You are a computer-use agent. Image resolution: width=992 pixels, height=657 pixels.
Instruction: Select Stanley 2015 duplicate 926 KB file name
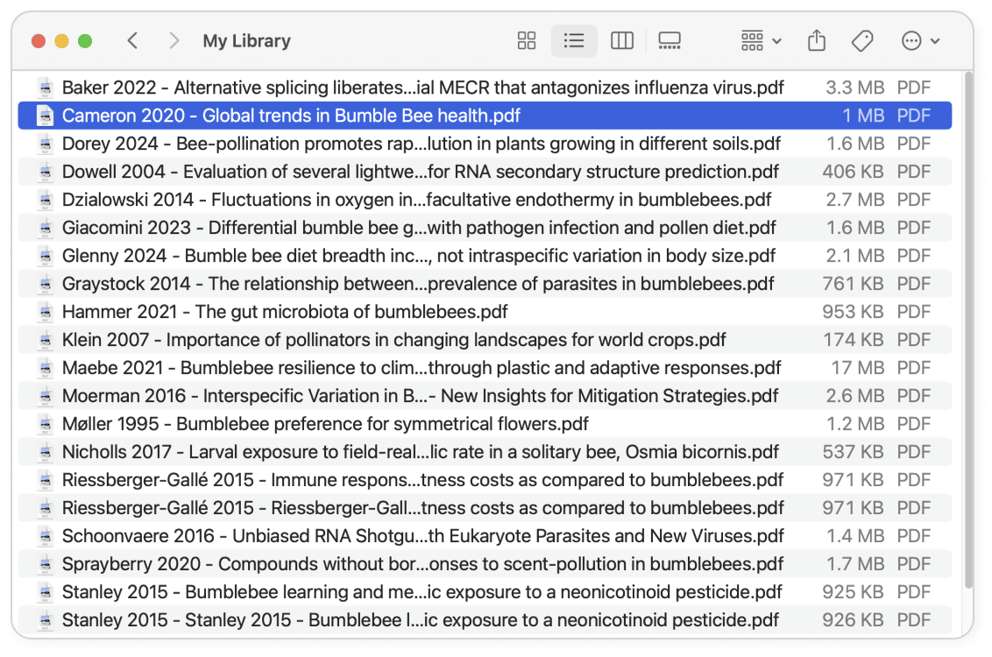(x=420, y=620)
